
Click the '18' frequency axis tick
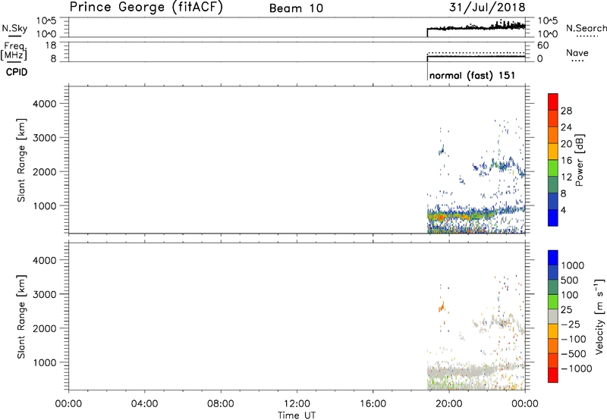point(51,45)
